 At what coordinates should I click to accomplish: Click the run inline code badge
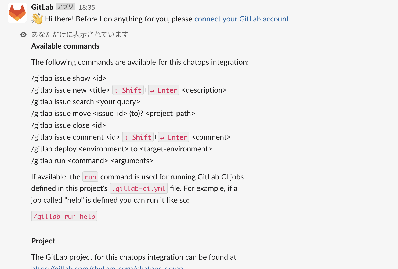[90, 177]
